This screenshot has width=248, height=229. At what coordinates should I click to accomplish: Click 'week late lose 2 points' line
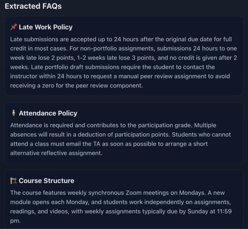(124, 58)
